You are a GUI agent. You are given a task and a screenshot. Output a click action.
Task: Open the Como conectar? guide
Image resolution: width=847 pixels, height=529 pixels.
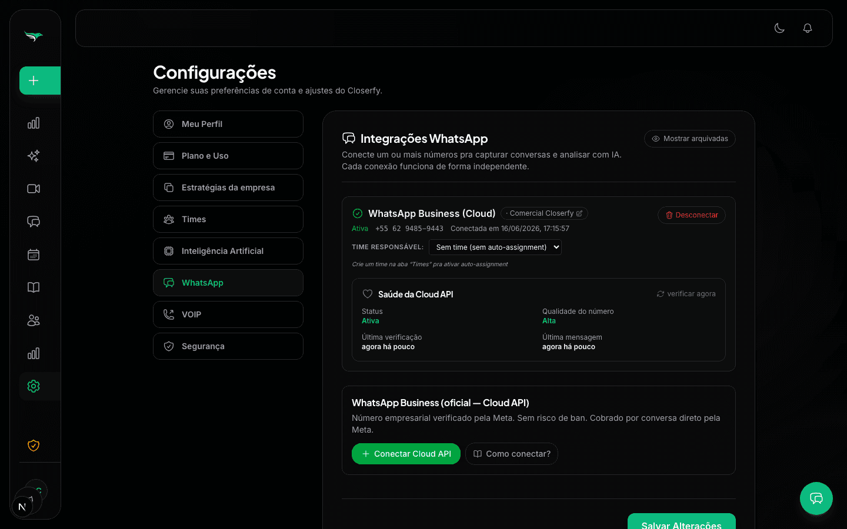pos(512,454)
